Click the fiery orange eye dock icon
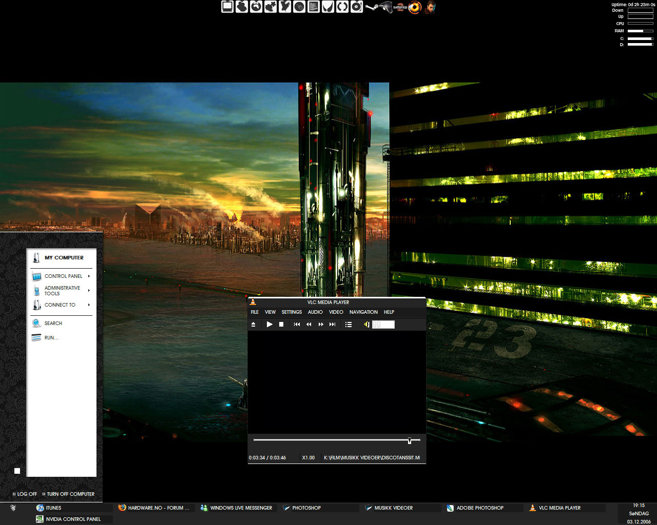Viewport: 657px width, 525px height. click(x=415, y=7)
